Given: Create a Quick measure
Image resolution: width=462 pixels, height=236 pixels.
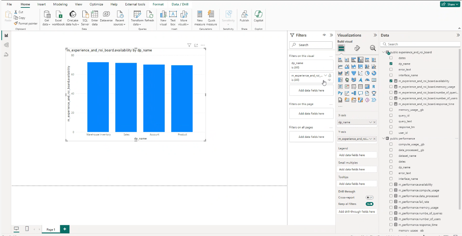Looking at the screenshot, I should pos(211,18).
